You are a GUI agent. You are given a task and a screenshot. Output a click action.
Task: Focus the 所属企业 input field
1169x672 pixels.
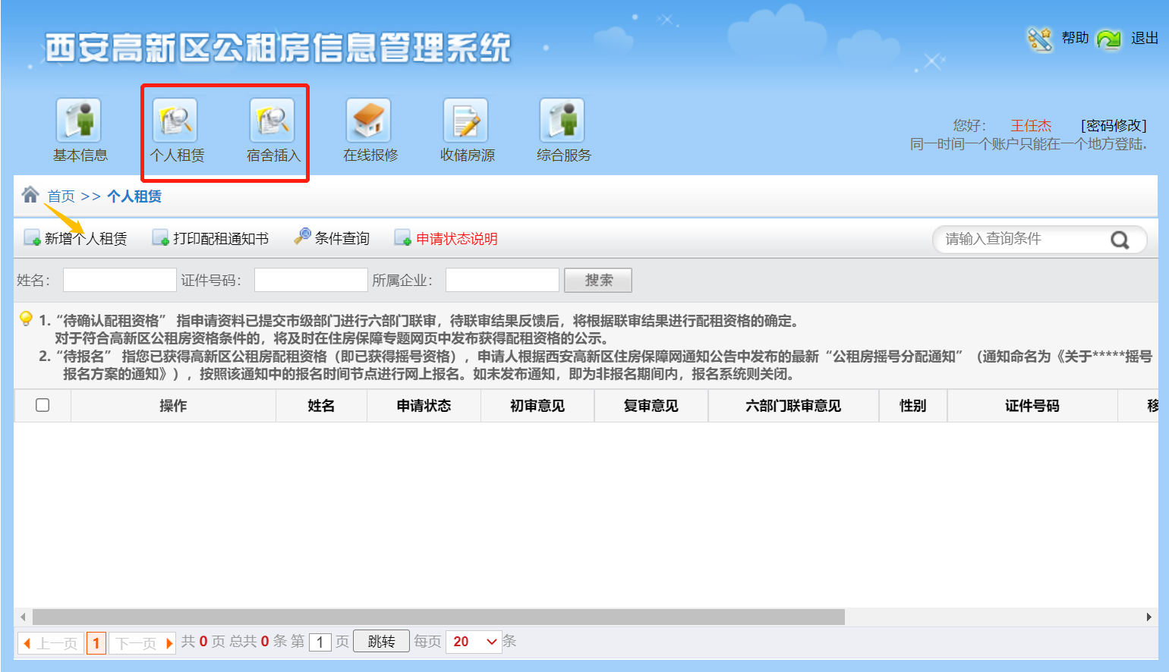[x=503, y=280]
